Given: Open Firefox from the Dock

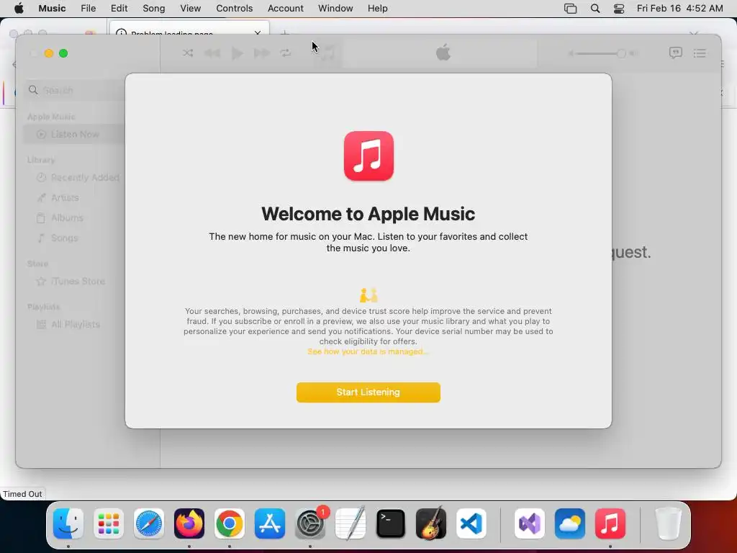Looking at the screenshot, I should tap(189, 523).
